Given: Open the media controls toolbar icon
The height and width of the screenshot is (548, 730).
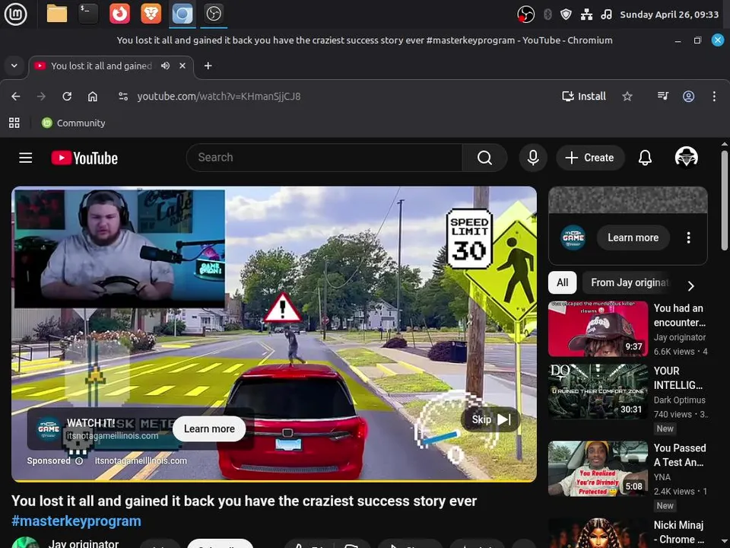Looking at the screenshot, I should point(663,97).
